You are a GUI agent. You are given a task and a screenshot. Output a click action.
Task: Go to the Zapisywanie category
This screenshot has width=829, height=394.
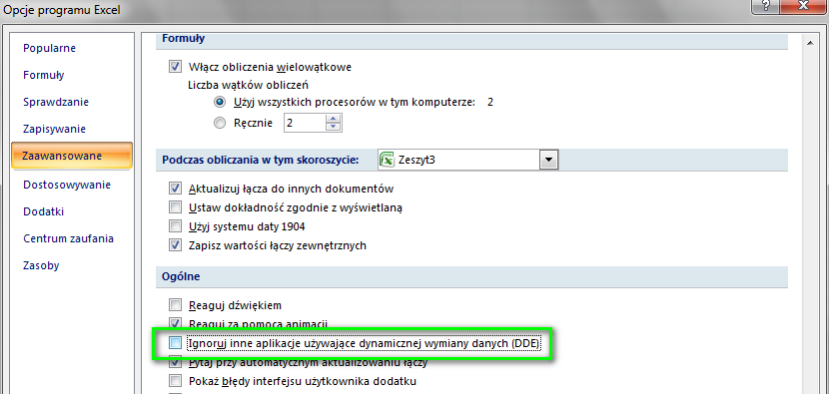55,129
